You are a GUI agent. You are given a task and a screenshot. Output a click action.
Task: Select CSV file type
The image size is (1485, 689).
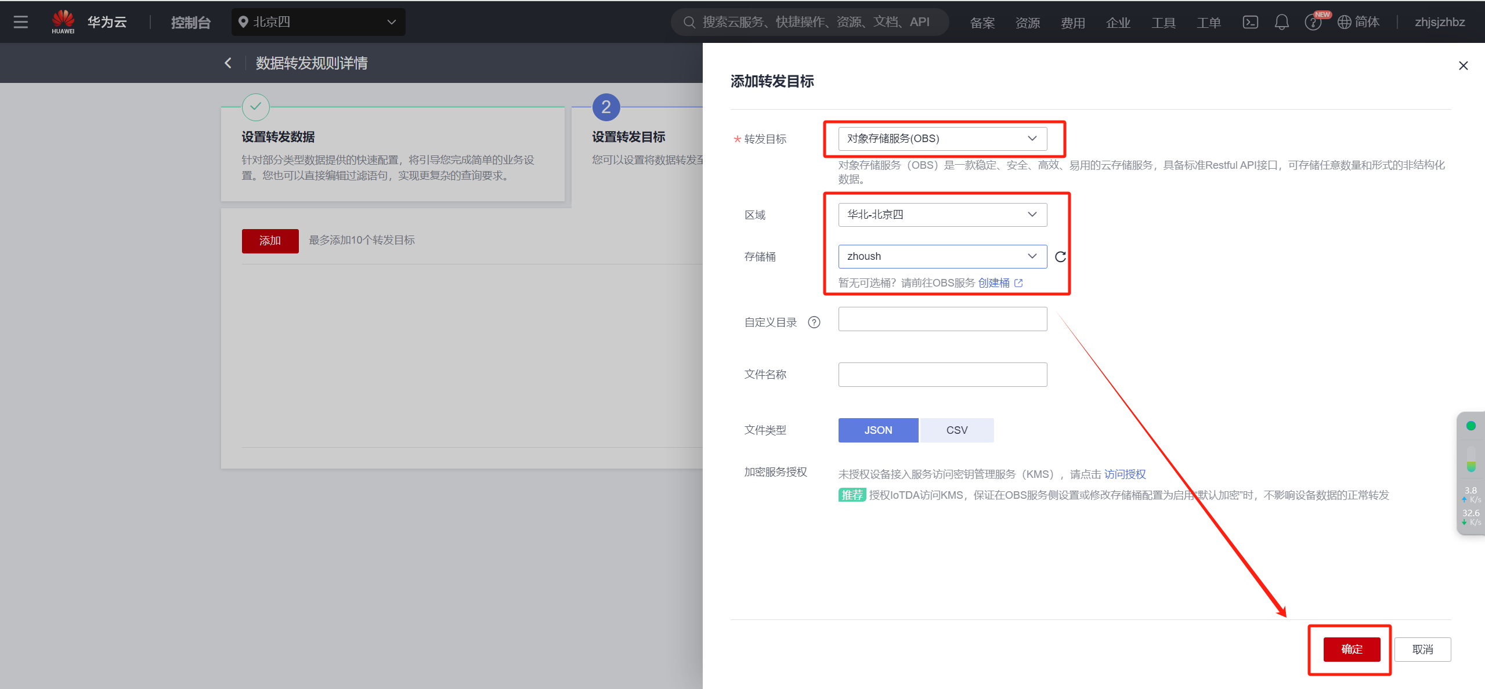coord(956,430)
